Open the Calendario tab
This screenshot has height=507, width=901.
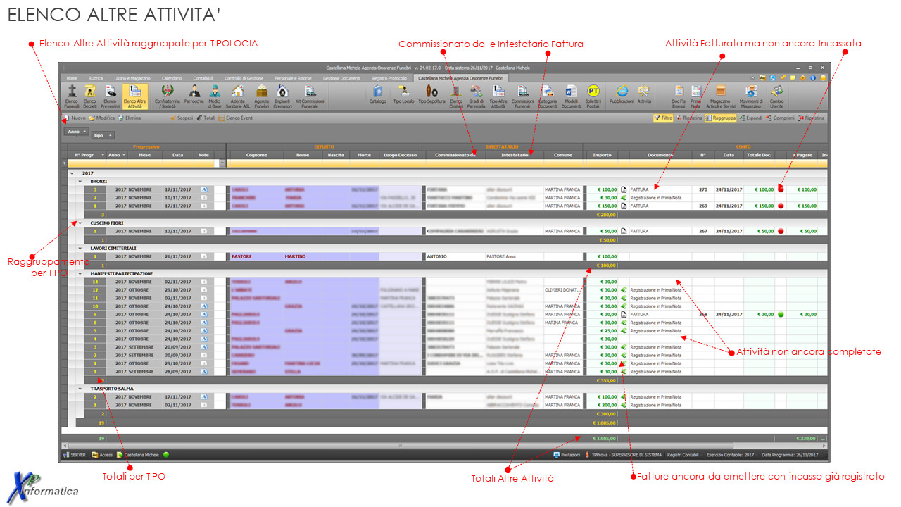tap(172, 77)
